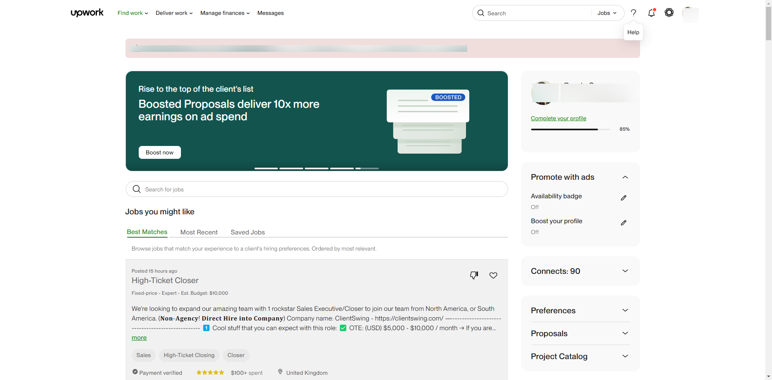Switch to the Most Recent tab
Screen dimensions: 772x380
coord(199,232)
